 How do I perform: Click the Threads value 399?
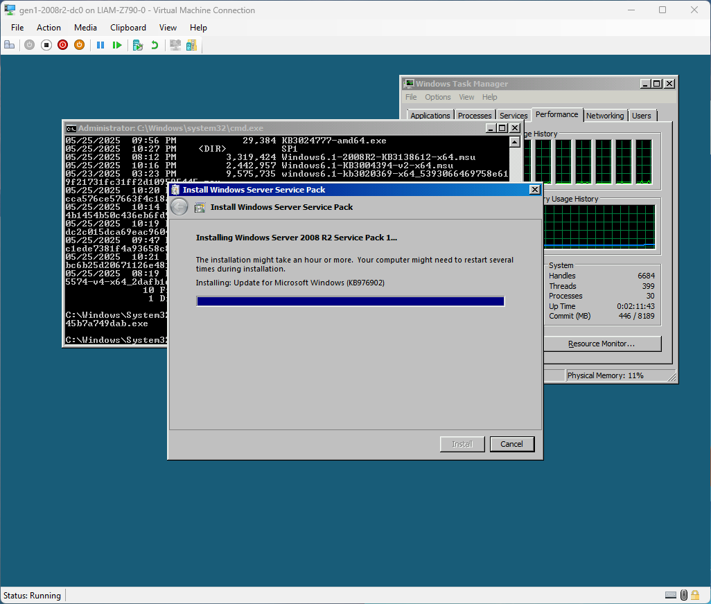[649, 286]
